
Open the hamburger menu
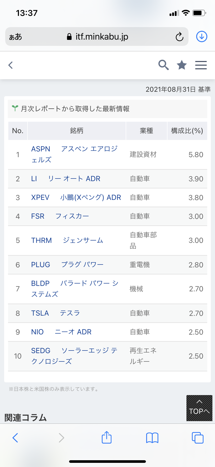tap(201, 65)
